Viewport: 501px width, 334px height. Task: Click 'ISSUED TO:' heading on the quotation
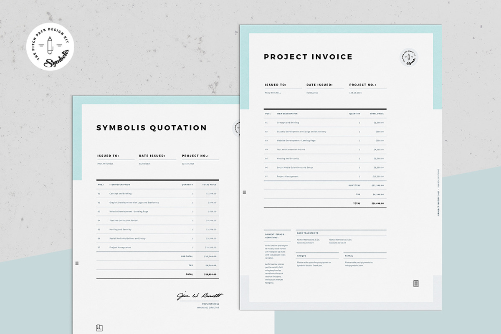click(x=108, y=156)
